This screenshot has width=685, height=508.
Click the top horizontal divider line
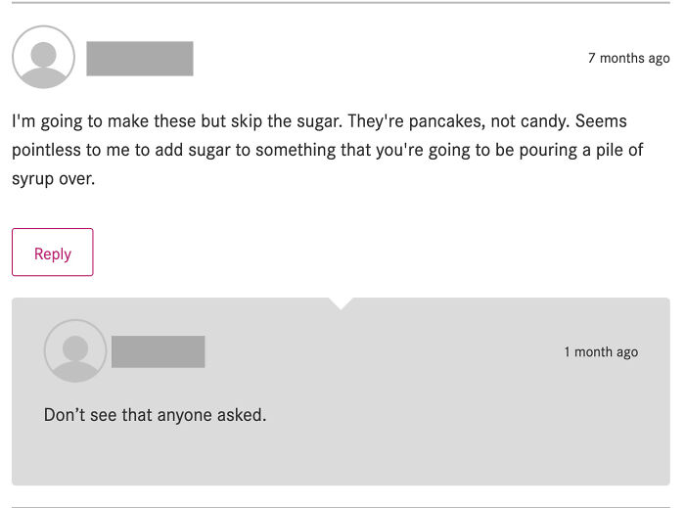point(341,3)
